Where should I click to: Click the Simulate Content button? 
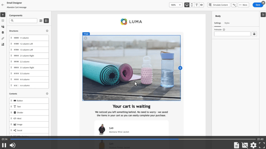(x=219, y=5)
